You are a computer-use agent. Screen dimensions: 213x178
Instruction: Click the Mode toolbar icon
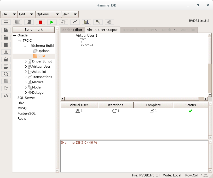point(98,22)
